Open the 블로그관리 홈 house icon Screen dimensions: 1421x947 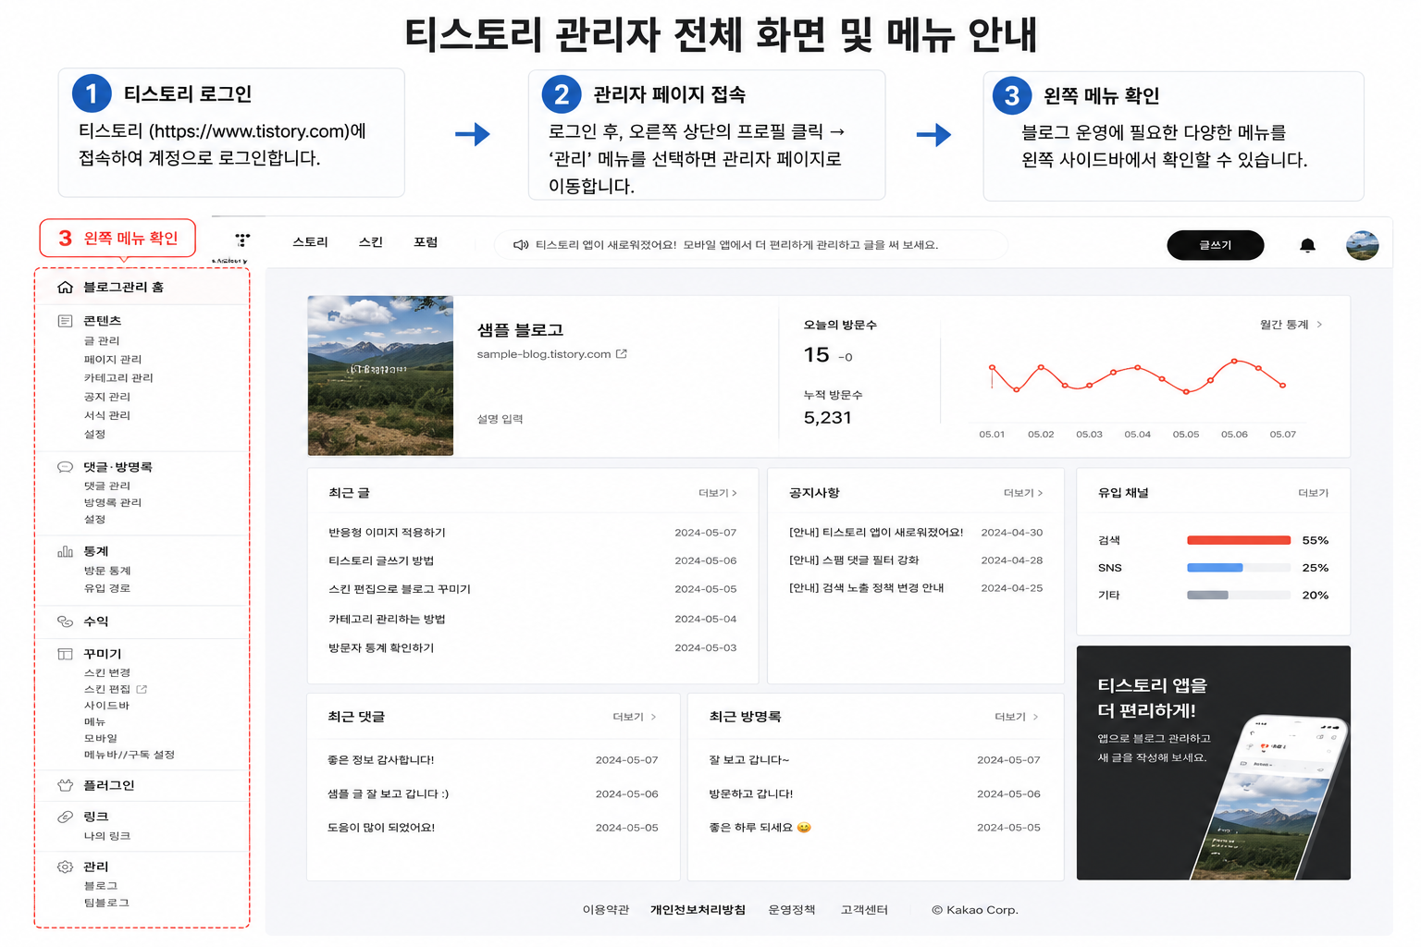[65, 288]
